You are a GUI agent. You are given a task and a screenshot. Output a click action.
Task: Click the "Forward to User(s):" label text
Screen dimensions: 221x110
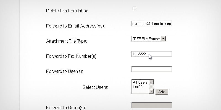click(64, 71)
